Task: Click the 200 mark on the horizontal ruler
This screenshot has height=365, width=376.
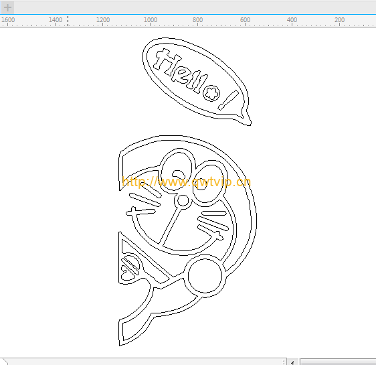Action: (x=340, y=20)
